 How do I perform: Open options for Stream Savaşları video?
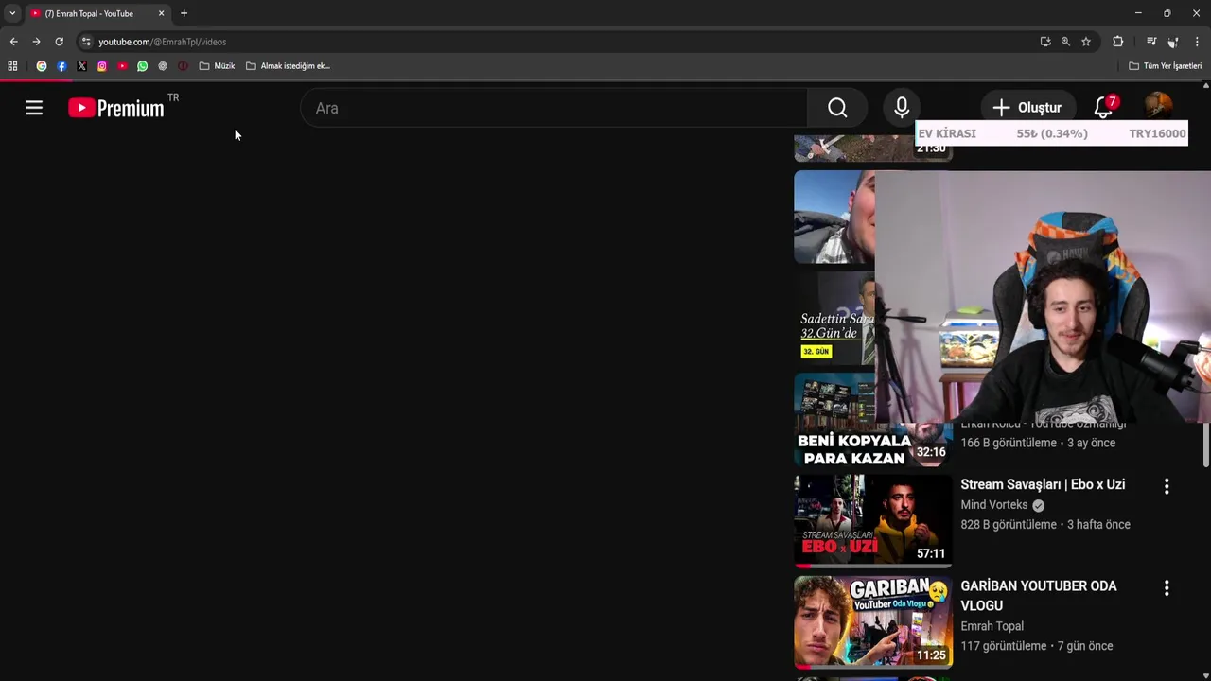pos(1167,486)
